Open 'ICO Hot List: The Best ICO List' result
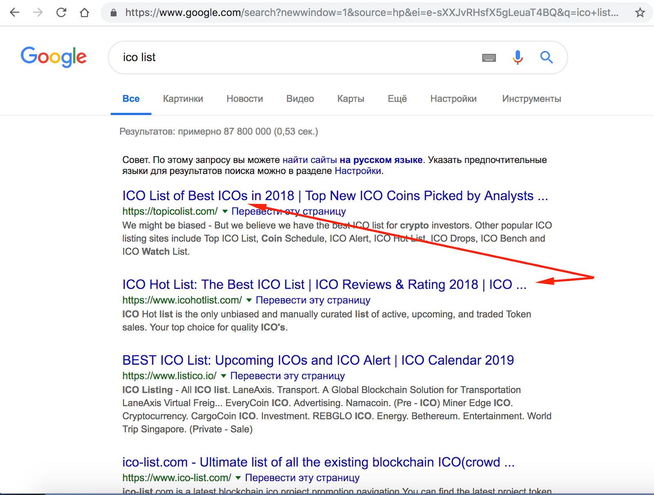This screenshot has height=495, width=654. click(x=324, y=285)
